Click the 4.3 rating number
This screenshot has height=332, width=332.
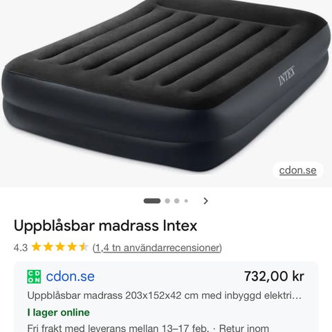tap(21, 248)
